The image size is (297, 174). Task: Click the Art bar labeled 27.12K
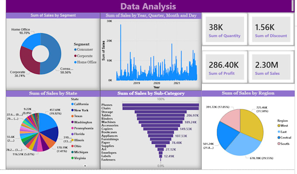pyautogui.click(x=160, y=150)
